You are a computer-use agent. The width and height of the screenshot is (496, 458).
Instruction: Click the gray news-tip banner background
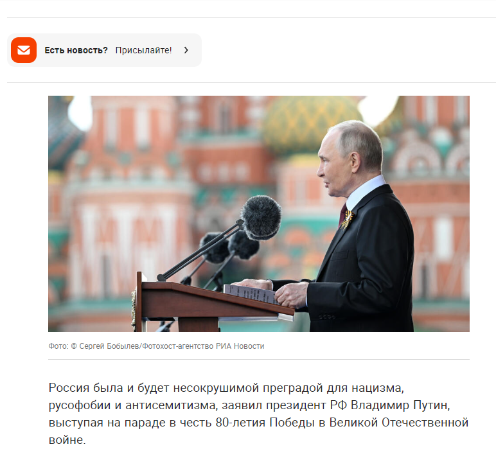[x=104, y=50]
